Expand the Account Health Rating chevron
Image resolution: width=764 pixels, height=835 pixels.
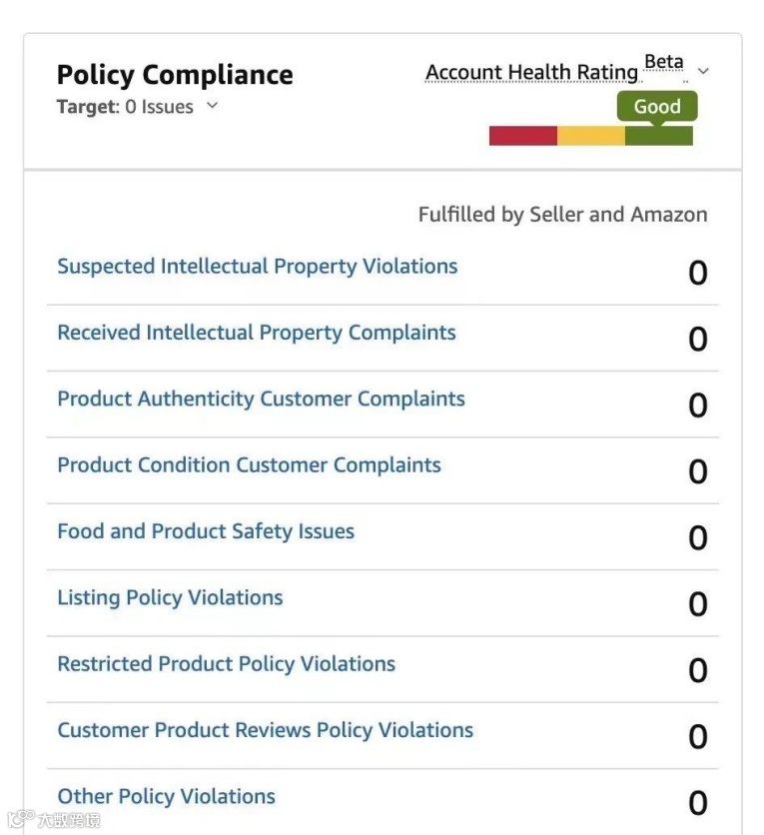coord(703,72)
